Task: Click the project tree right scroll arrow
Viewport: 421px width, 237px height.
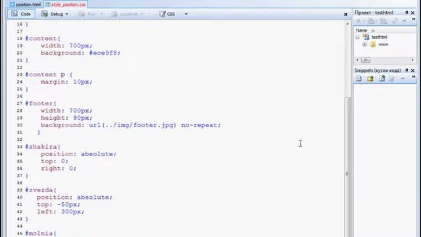Action: (412, 60)
